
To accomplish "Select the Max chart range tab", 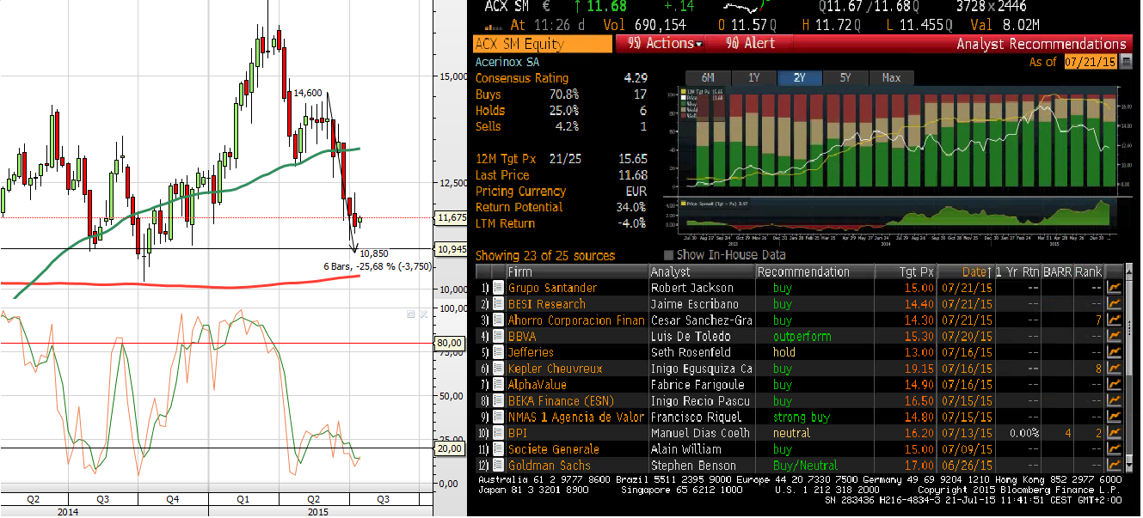I will pyautogui.click(x=891, y=77).
